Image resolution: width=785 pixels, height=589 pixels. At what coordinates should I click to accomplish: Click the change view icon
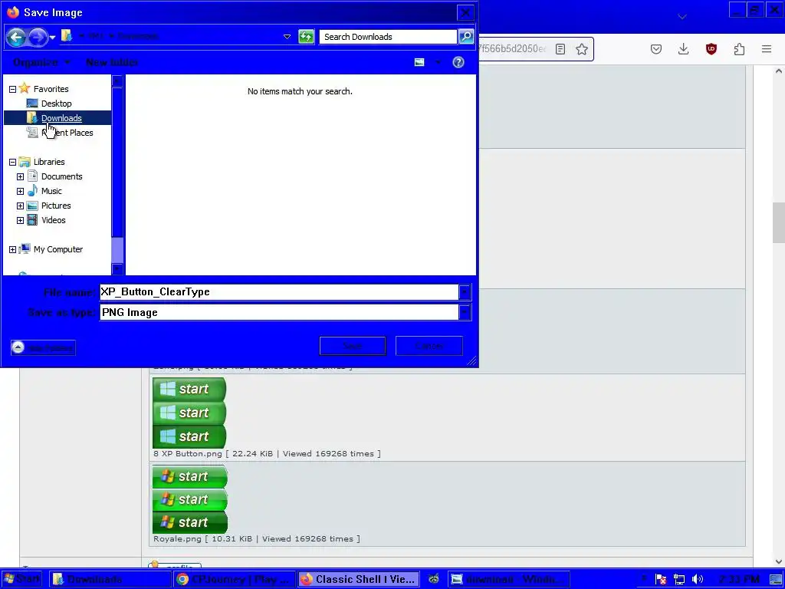[x=419, y=62]
